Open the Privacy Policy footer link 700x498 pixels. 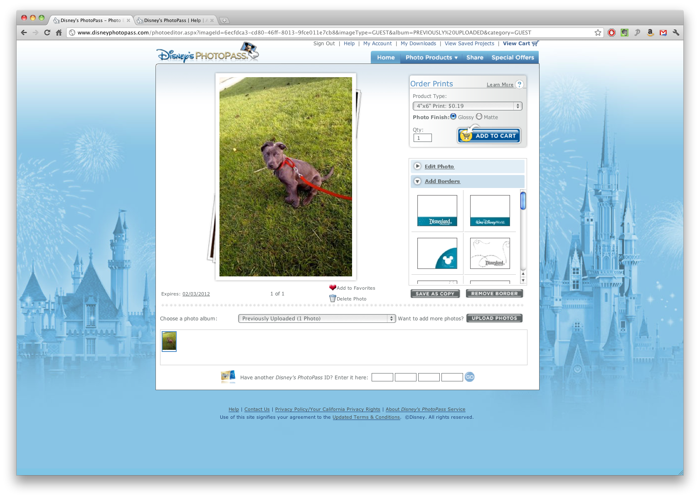(328, 409)
